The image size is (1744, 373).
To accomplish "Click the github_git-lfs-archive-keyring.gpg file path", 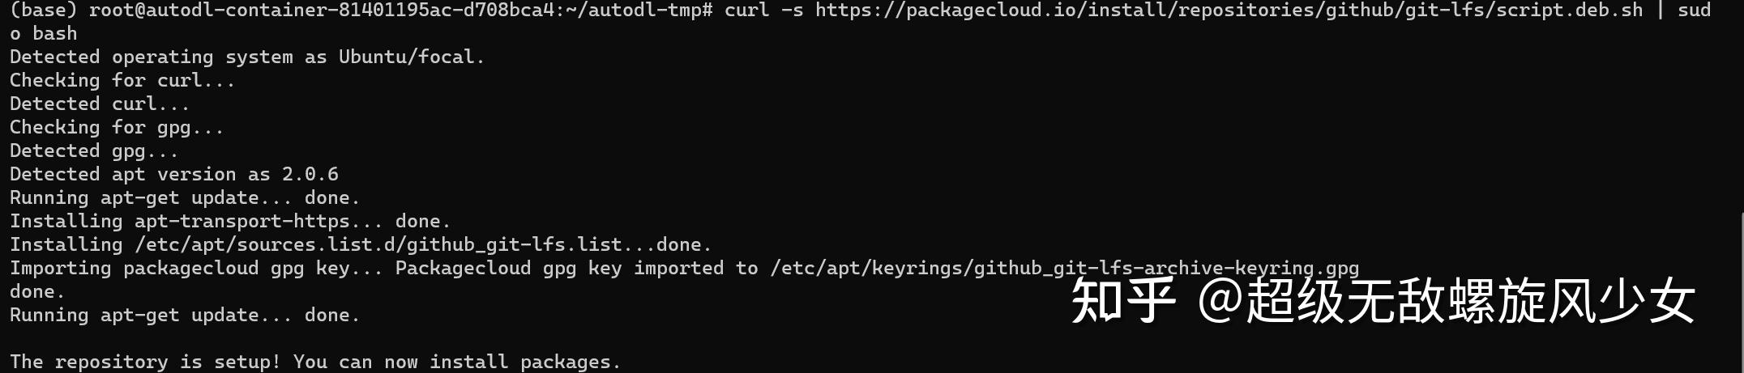I will 1064,268.
